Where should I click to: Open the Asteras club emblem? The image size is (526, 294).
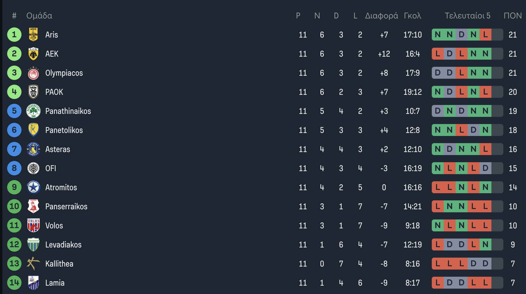point(33,149)
